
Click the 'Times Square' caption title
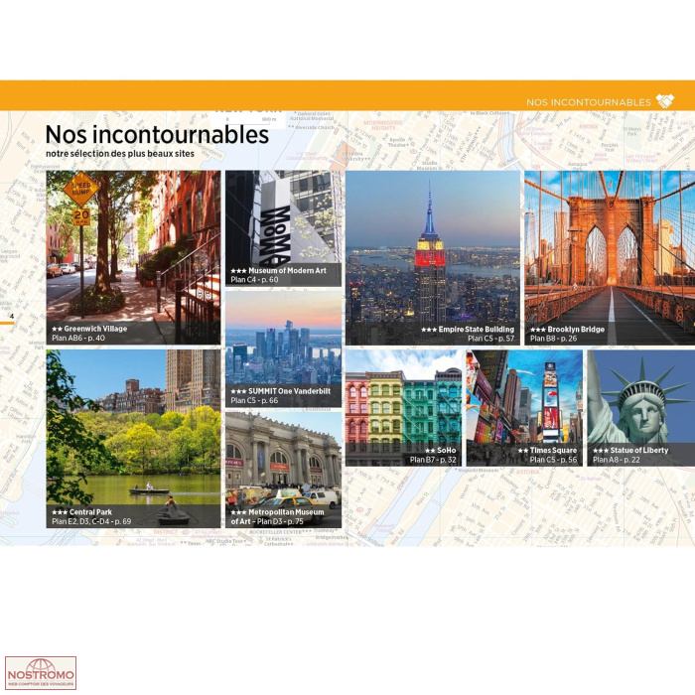[x=553, y=450]
